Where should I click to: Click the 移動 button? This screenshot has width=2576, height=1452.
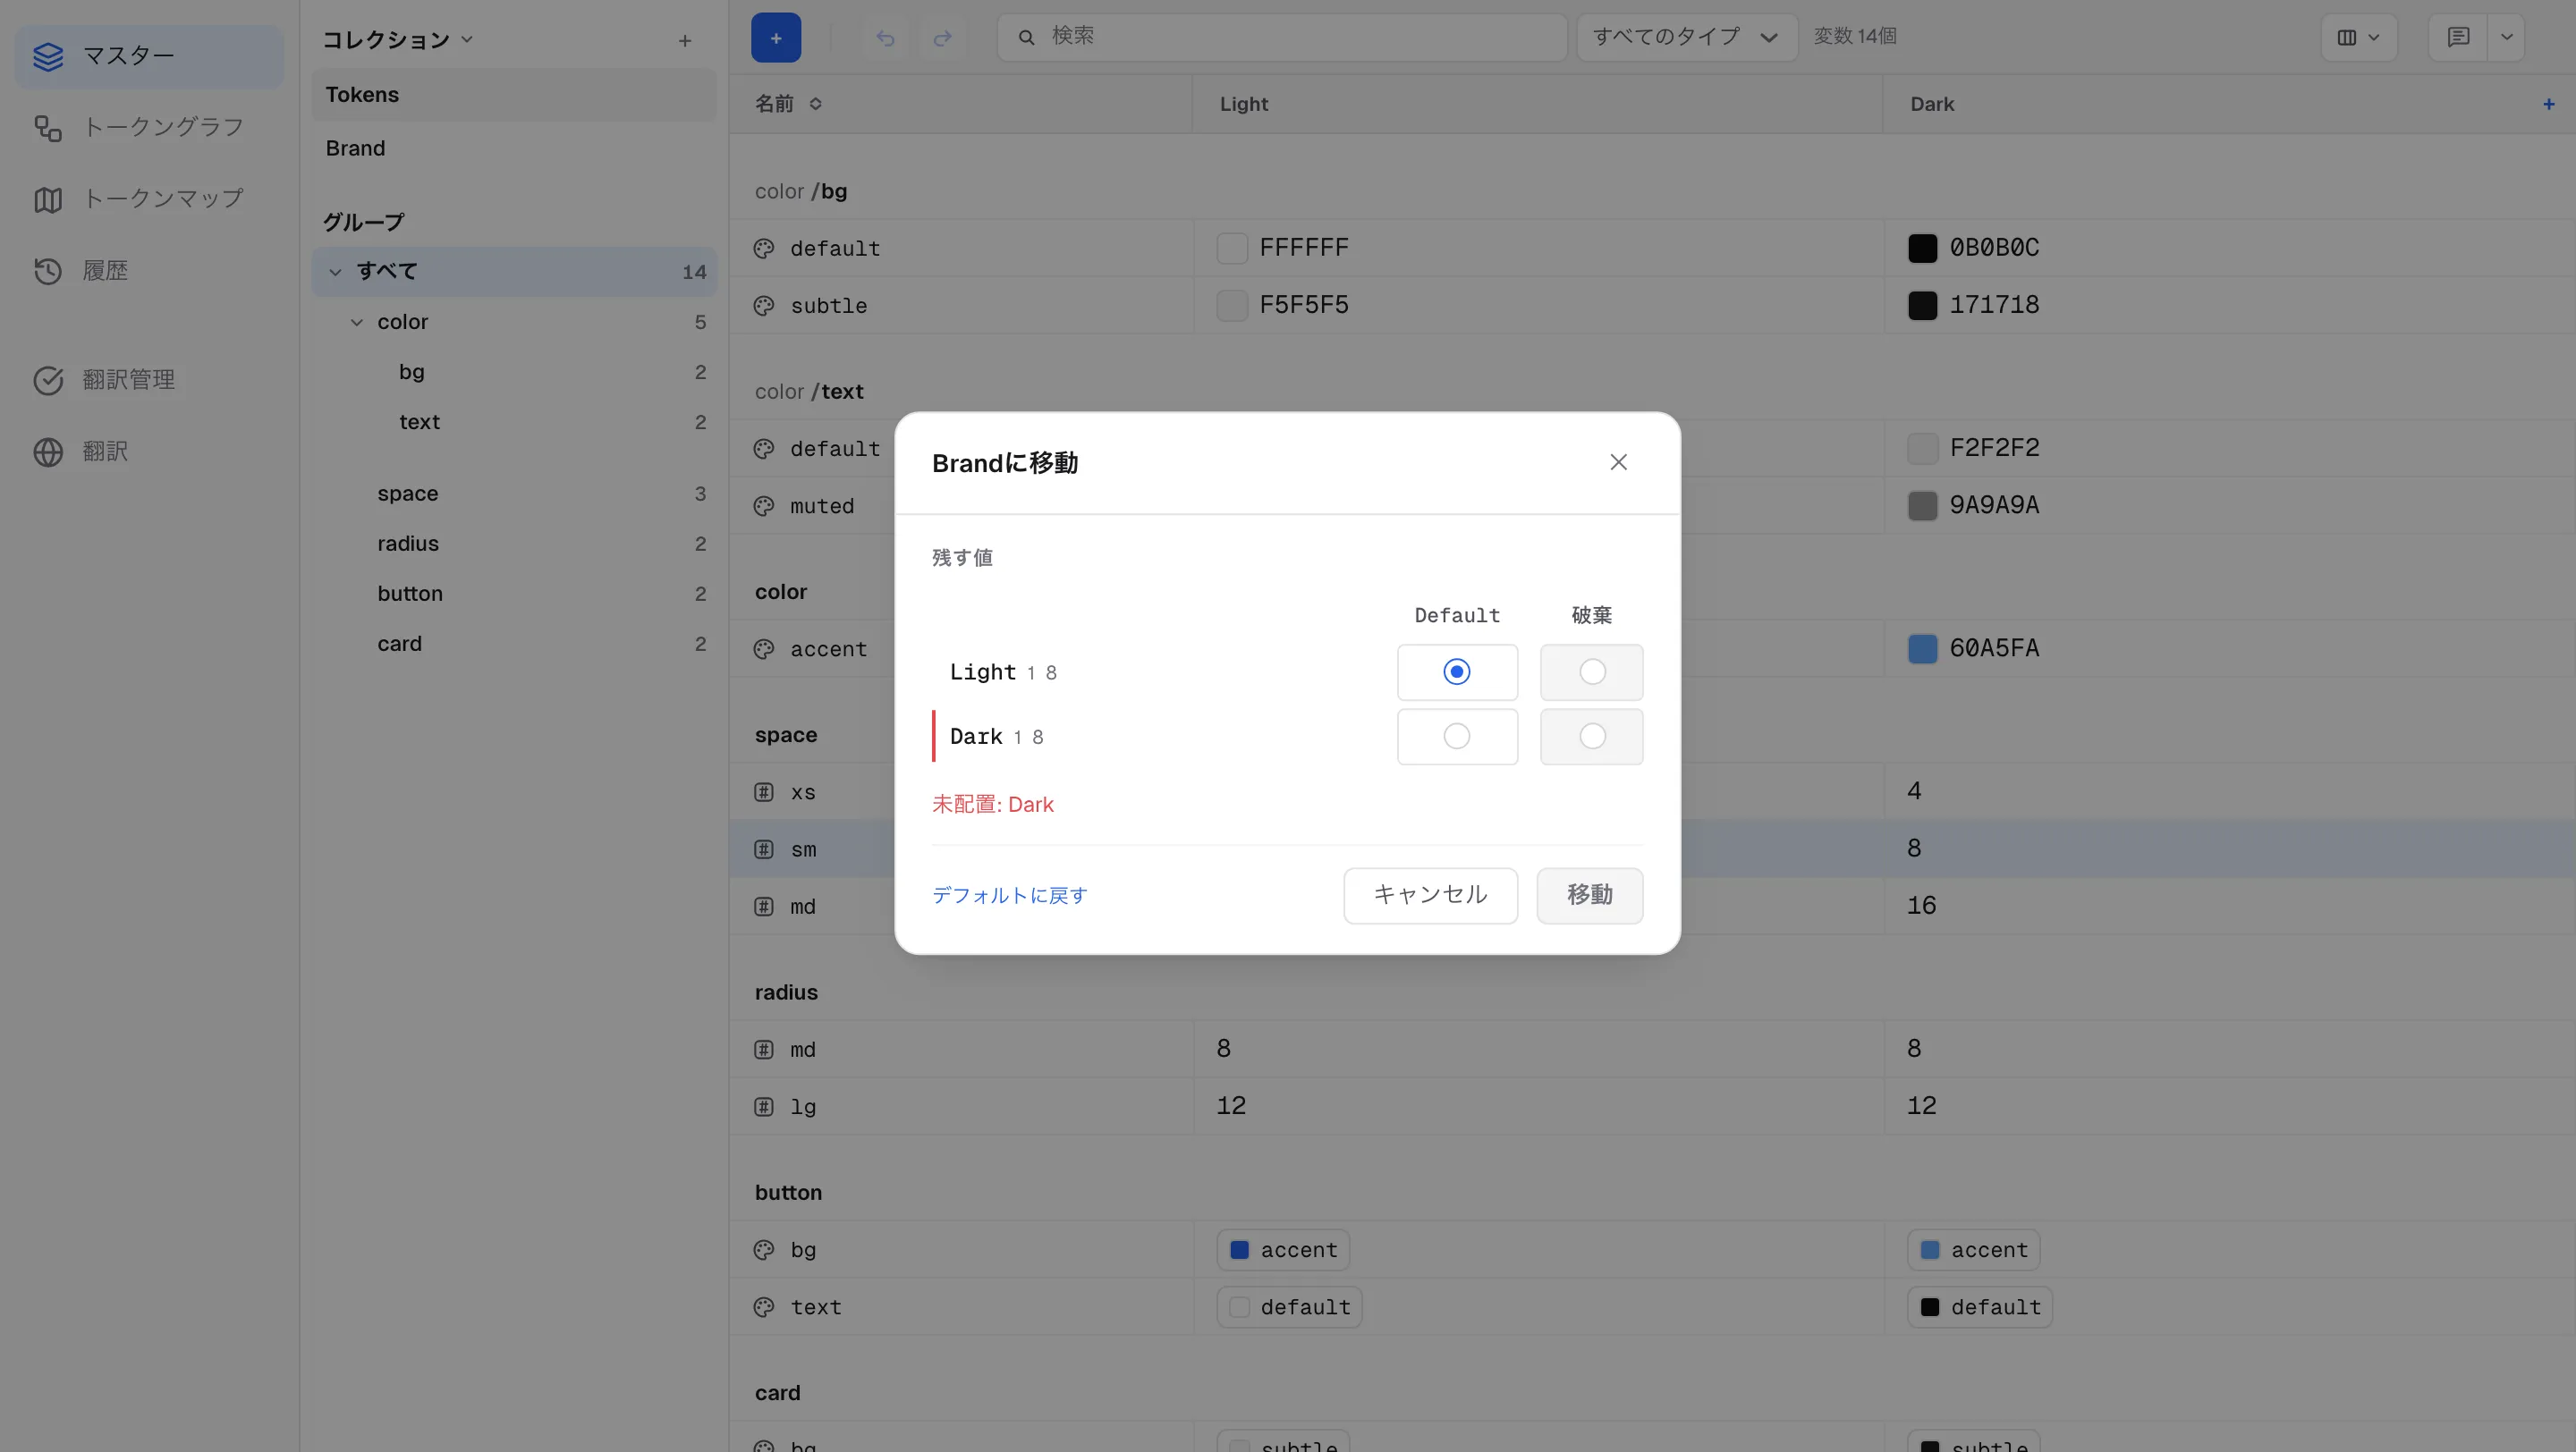(1589, 895)
